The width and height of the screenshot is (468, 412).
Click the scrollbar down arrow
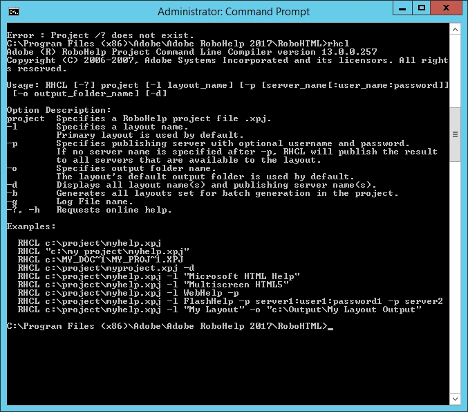coord(455,399)
